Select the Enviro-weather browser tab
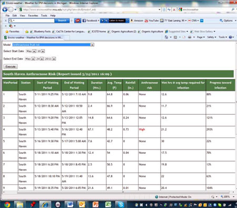The image size is (237, 208). 36,37
